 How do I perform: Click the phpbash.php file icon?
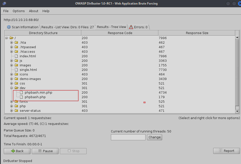(21, 97)
